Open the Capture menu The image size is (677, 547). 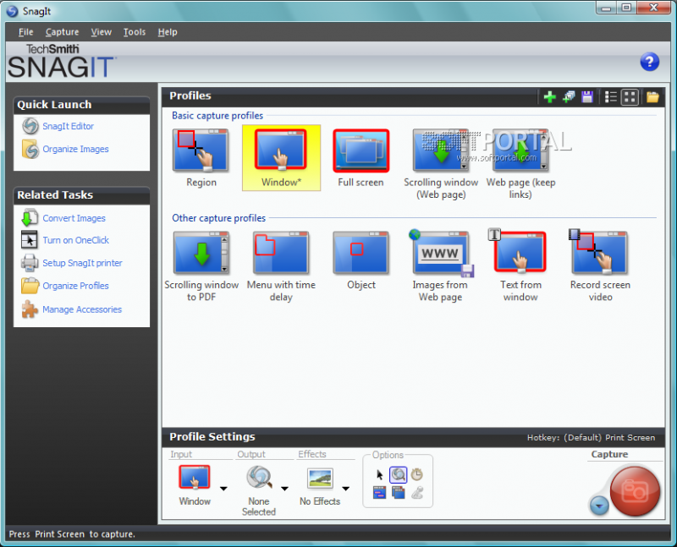[x=62, y=32]
